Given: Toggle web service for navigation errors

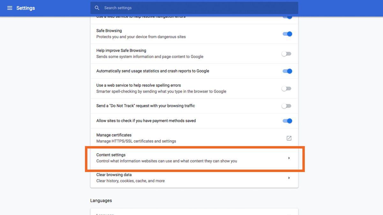Looking at the screenshot, I should tap(287, 16).
